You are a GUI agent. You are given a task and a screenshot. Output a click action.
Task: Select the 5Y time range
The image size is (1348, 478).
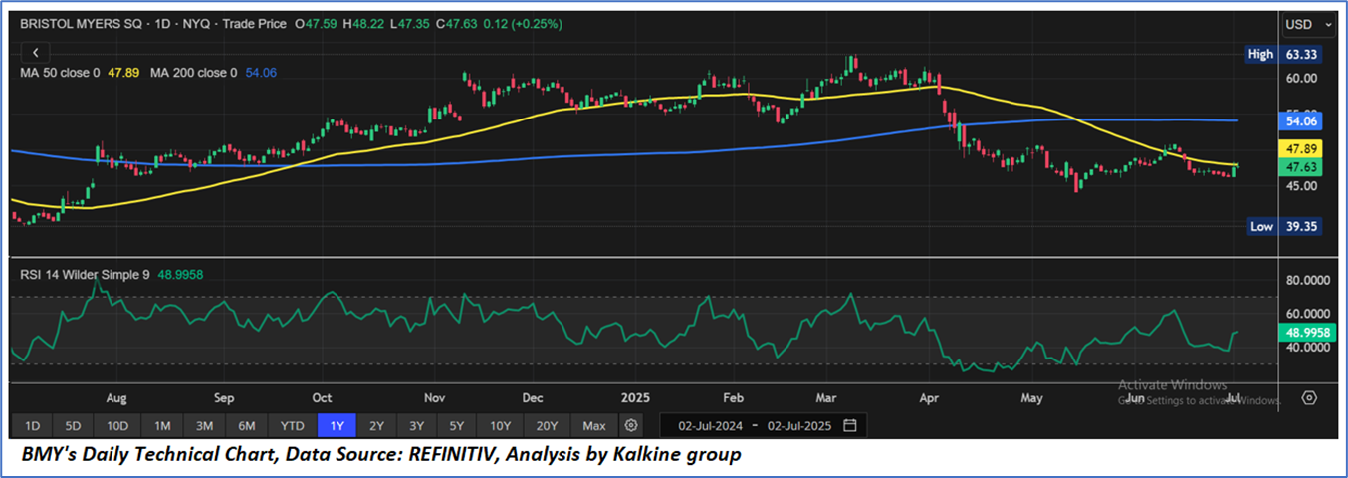point(456,426)
